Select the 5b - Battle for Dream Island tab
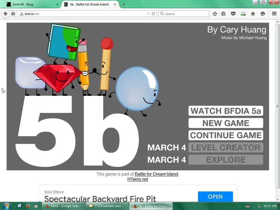 click(x=90, y=4)
